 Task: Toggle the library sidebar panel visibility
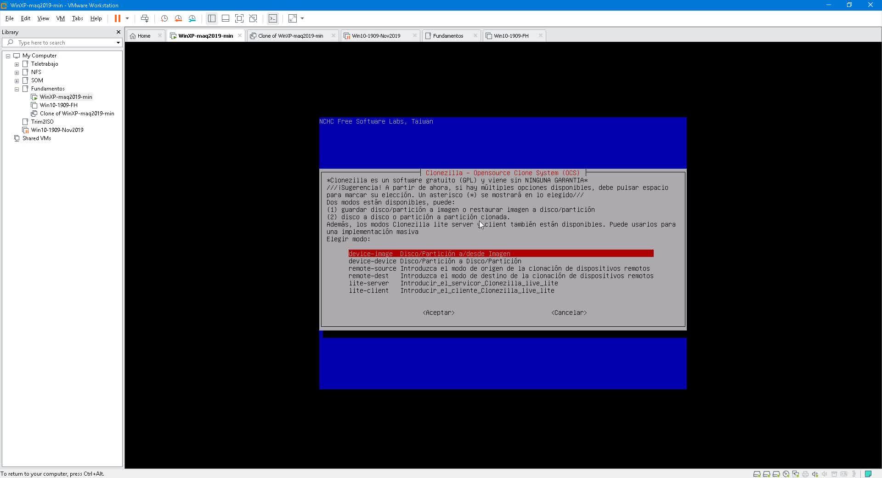212,18
